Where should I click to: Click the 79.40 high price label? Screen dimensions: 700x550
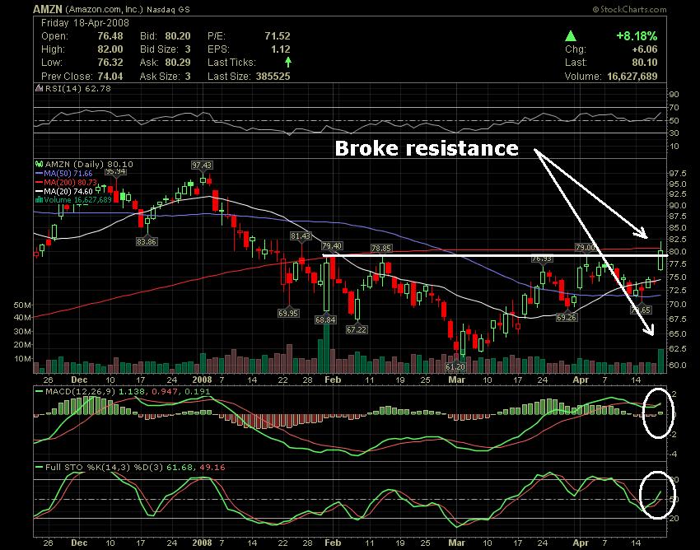pyautogui.click(x=332, y=246)
